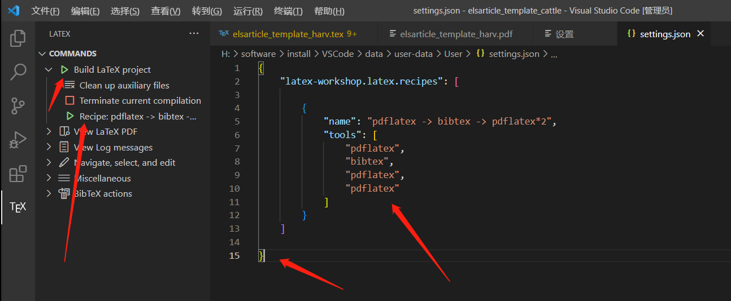Expand the Miscellaneous node
This screenshot has height=301, width=731.
(49, 178)
